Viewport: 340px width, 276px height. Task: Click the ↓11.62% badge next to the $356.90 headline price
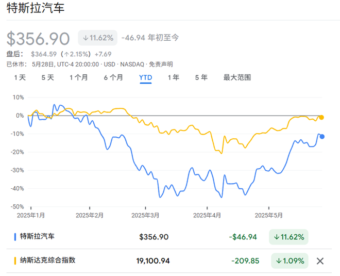pyautogui.click(x=98, y=38)
